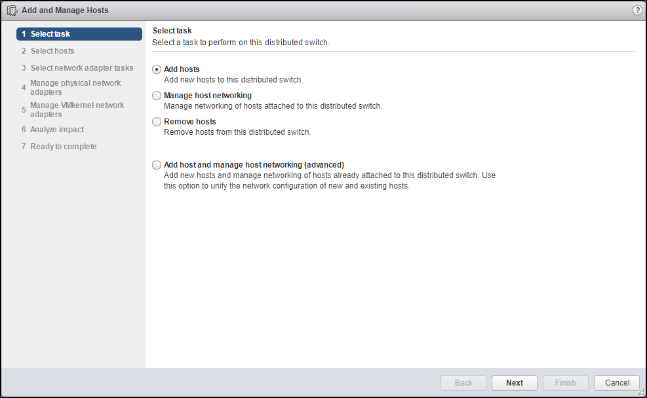Select the "Add hosts" radio button
The image size is (647, 398).
click(x=156, y=69)
